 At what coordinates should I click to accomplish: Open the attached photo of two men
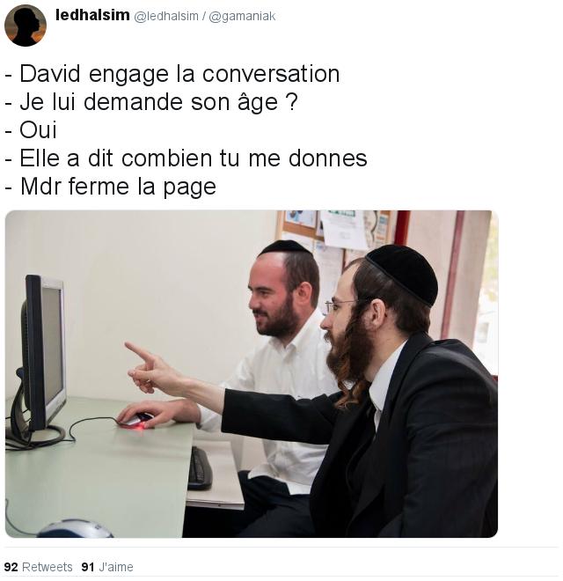252,374
